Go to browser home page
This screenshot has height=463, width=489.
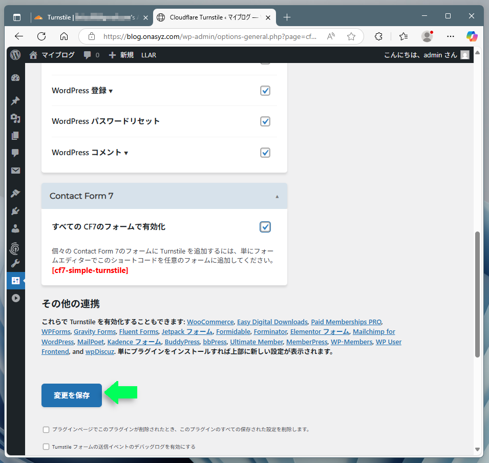click(64, 36)
